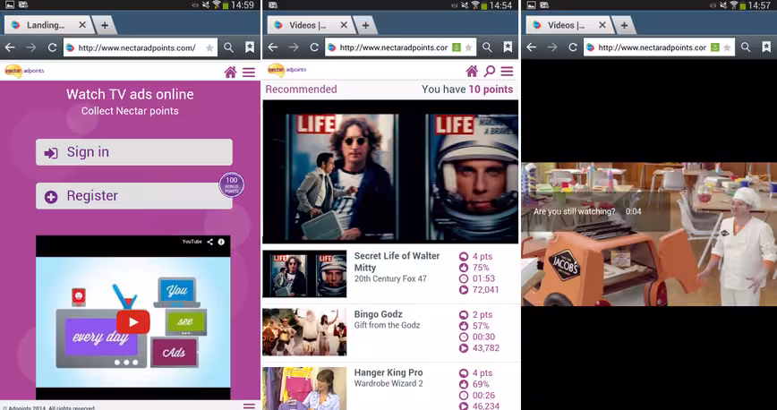The image size is (777, 410).
Task: Open browser search in left screen toolbar
Action: click(228, 47)
